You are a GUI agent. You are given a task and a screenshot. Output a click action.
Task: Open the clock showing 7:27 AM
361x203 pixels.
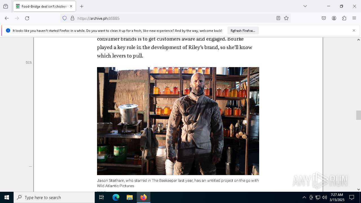coord(337,197)
